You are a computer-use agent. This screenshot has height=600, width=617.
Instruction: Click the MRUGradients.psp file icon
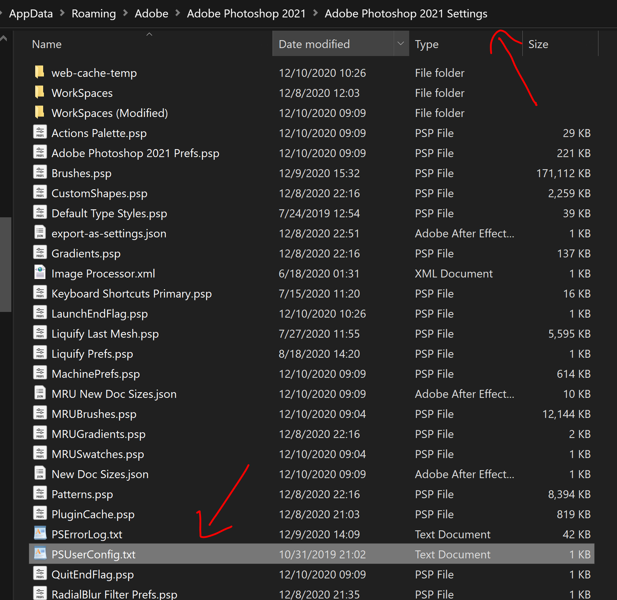(x=40, y=433)
